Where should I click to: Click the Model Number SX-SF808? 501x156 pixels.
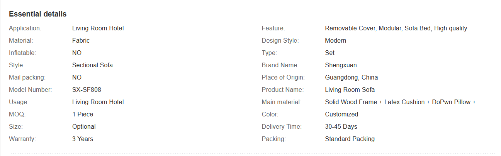(87, 90)
